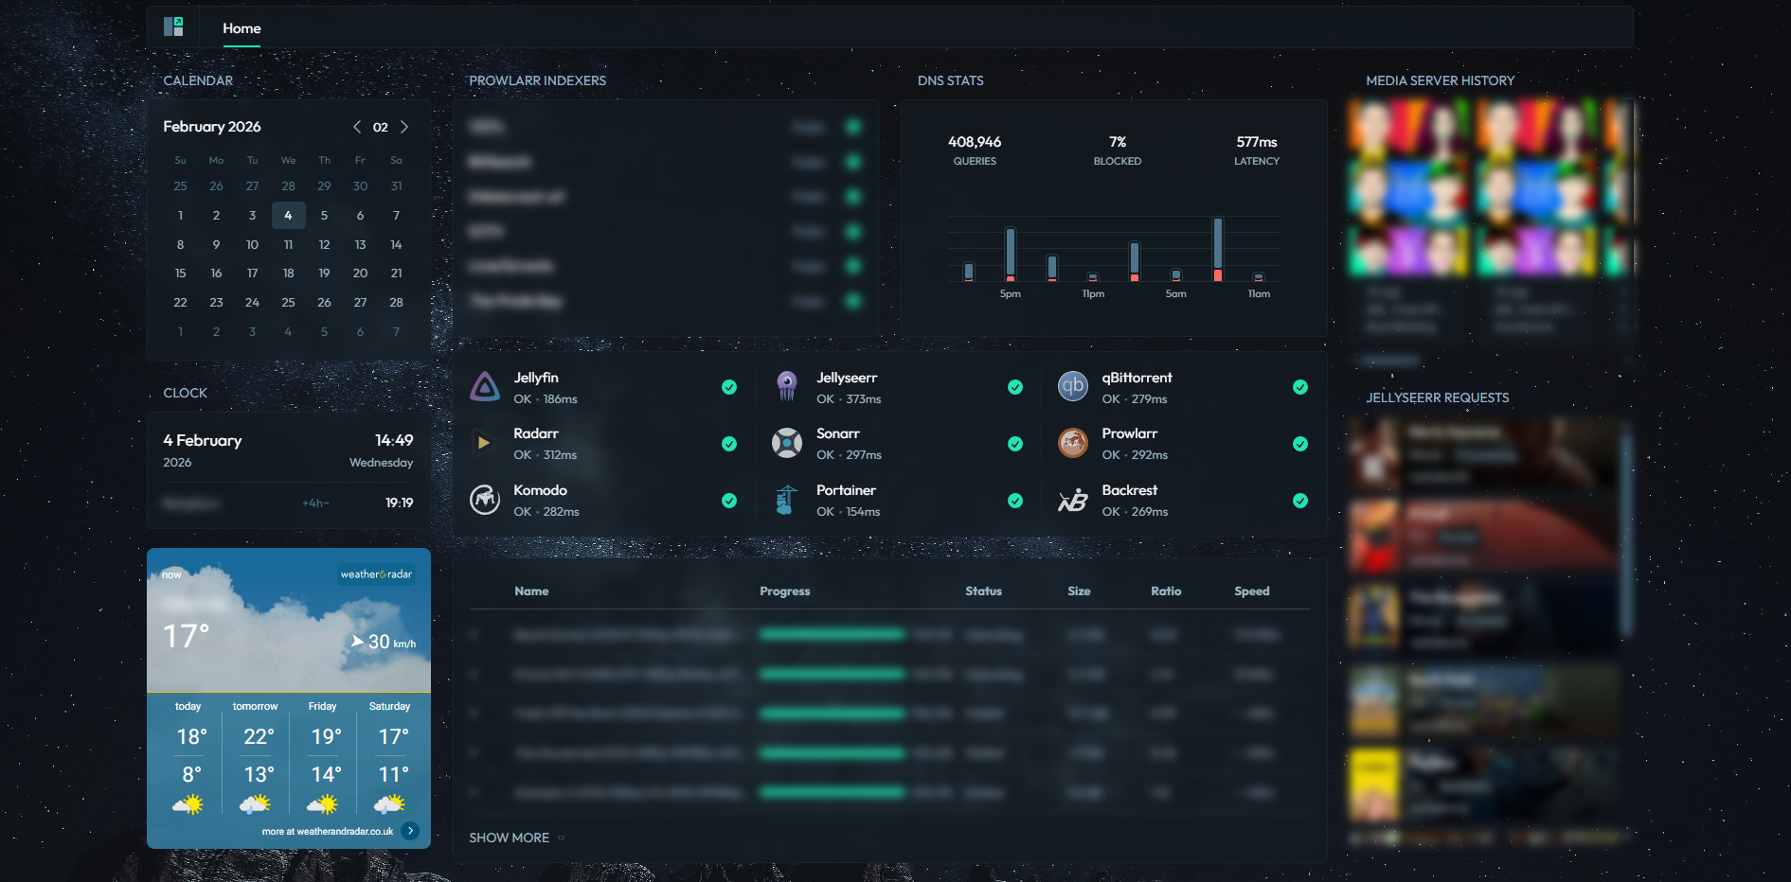Click Sonarr green status checkmark
The height and width of the screenshot is (882, 1791).
(x=1015, y=444)
